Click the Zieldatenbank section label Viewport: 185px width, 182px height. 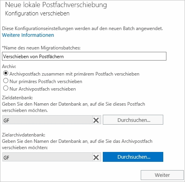click(17, 98)
